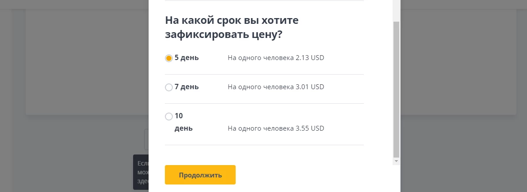
Task: Click 'На одного человека 2.13 USD' text
Action: pos(276,58)
